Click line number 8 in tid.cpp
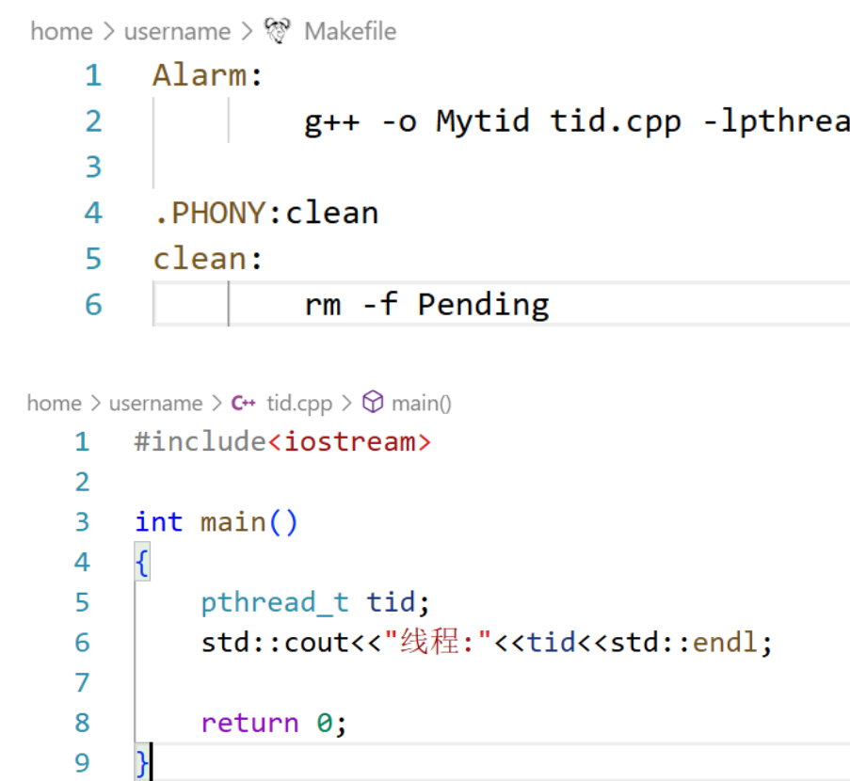The image size is (850, 781). pos(82,723)
